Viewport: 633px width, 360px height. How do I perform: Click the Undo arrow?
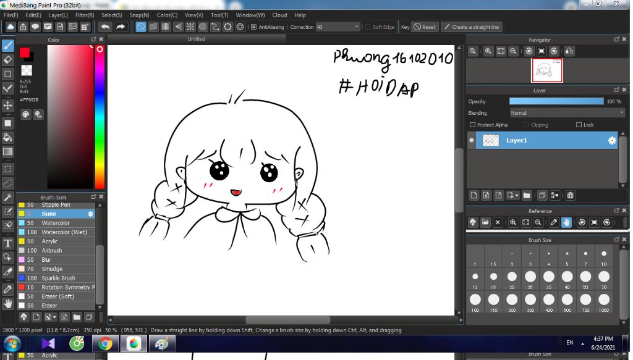(x=105, y=27)
